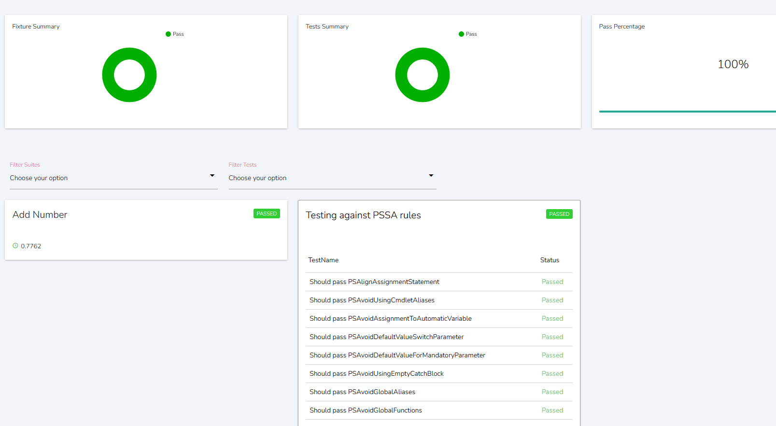Click the PASSED badge on PSSA rules card
Viewport: 776px width, 426px height.
click(559, 214)
